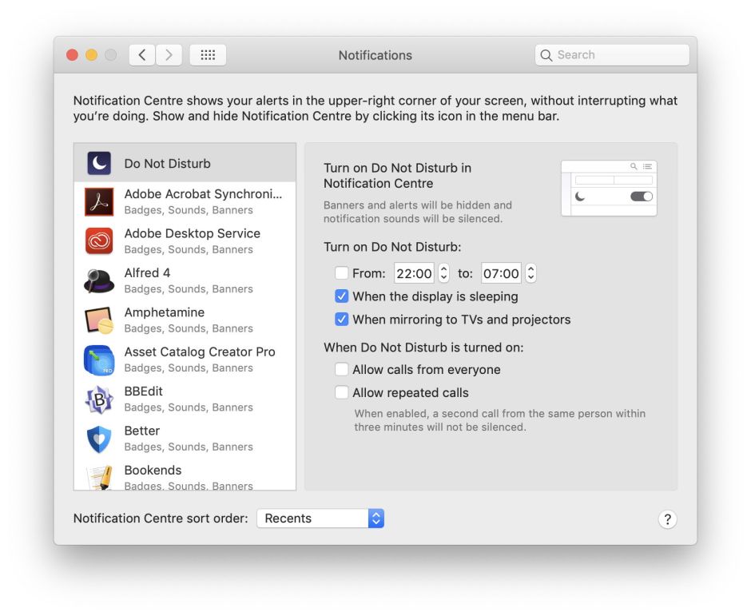Viewport: 751px width, 616px height.
Task: Select the Alfred 4 hat icon
Action: (99, 280)
